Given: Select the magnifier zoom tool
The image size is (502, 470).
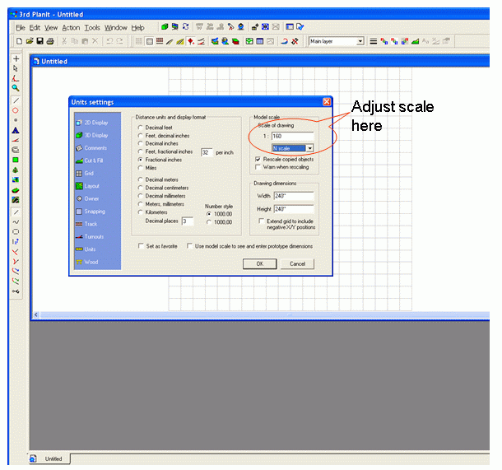Looking at the screenshot, I should coord(16,88).
